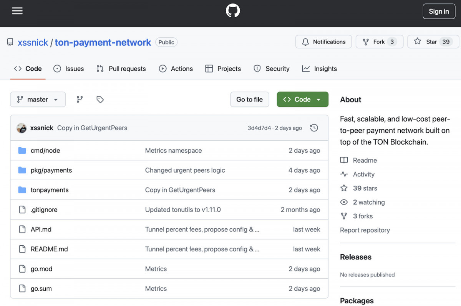Click the star count badge 39
Screen dimensions: 461x306
pyautogui.click(x=446, y=42)
